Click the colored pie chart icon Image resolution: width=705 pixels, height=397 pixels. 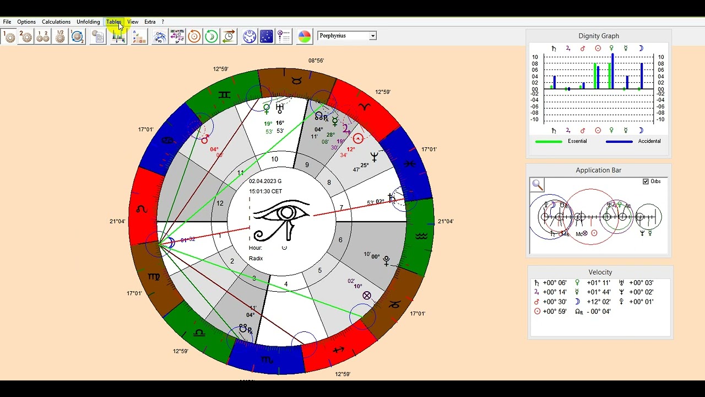pos(305,37)
